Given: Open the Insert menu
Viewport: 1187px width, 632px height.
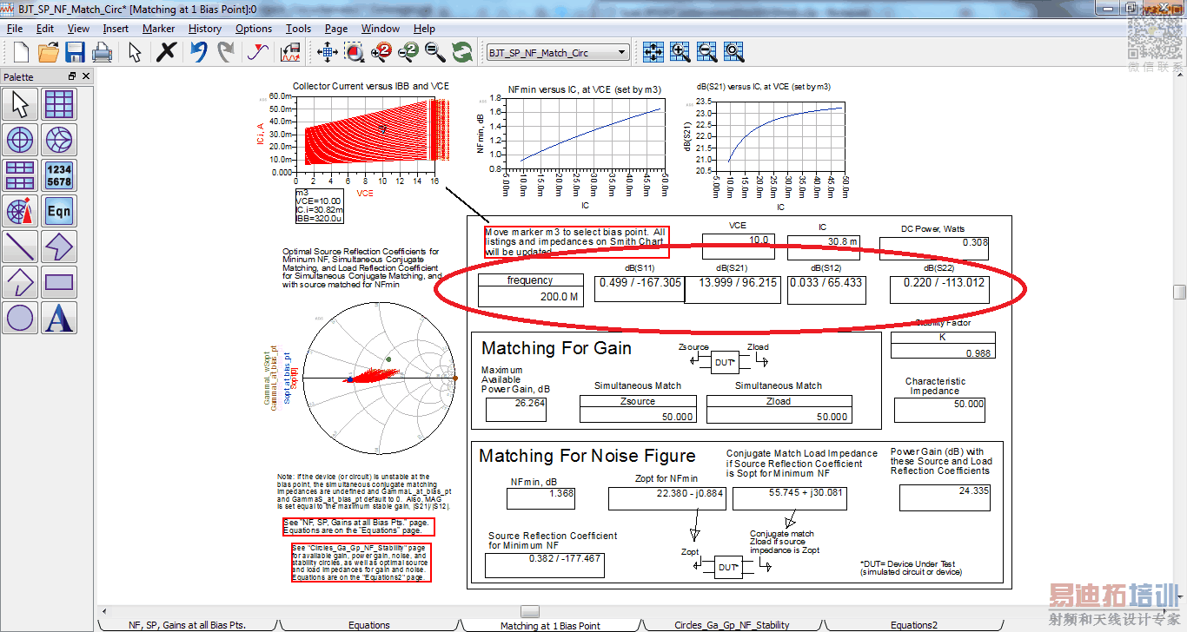Looking at the screenshot, I should 116,29.
